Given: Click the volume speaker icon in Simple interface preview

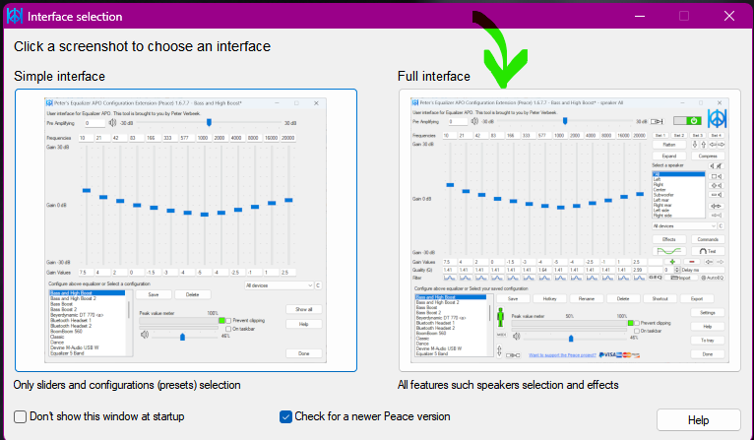Looking at the screenshot, I should click(x=145, y=335).
